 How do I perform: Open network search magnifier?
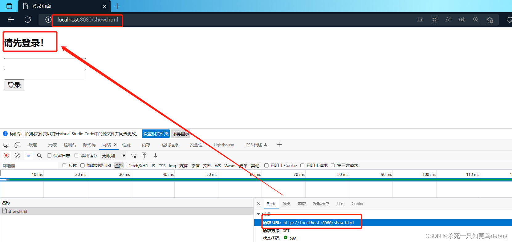tap(39, 156)
